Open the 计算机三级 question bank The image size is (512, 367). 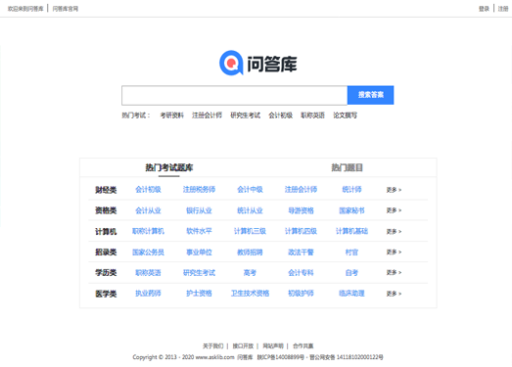point(250,231)
